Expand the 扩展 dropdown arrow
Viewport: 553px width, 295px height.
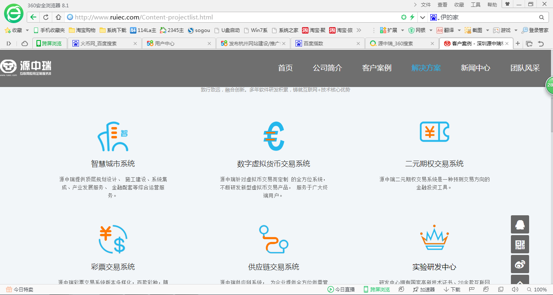coord(402,30)
